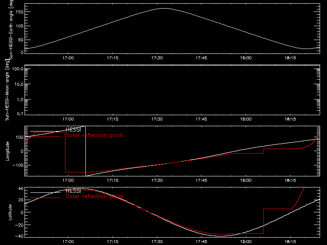Image resolution: width=327 pixels, height=245 pixels.
Task: Click the Sun-HESSI-Moon angle axis label
Action: pyautogui.click(x=7, y=90)
